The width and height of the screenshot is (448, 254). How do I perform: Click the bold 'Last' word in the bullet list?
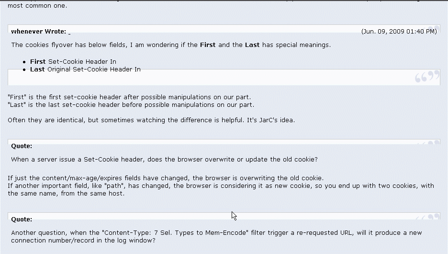pos(37,69)
